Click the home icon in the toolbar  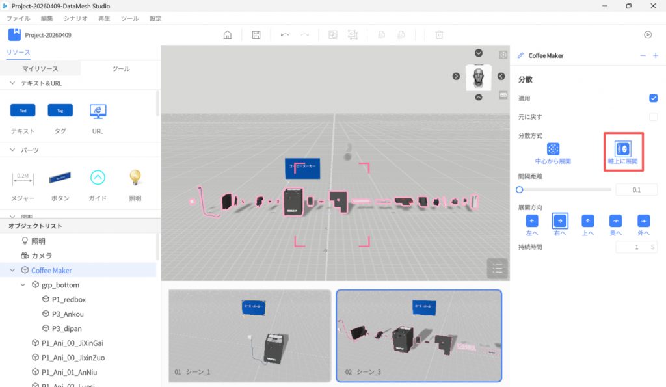[x=227, y=35]
